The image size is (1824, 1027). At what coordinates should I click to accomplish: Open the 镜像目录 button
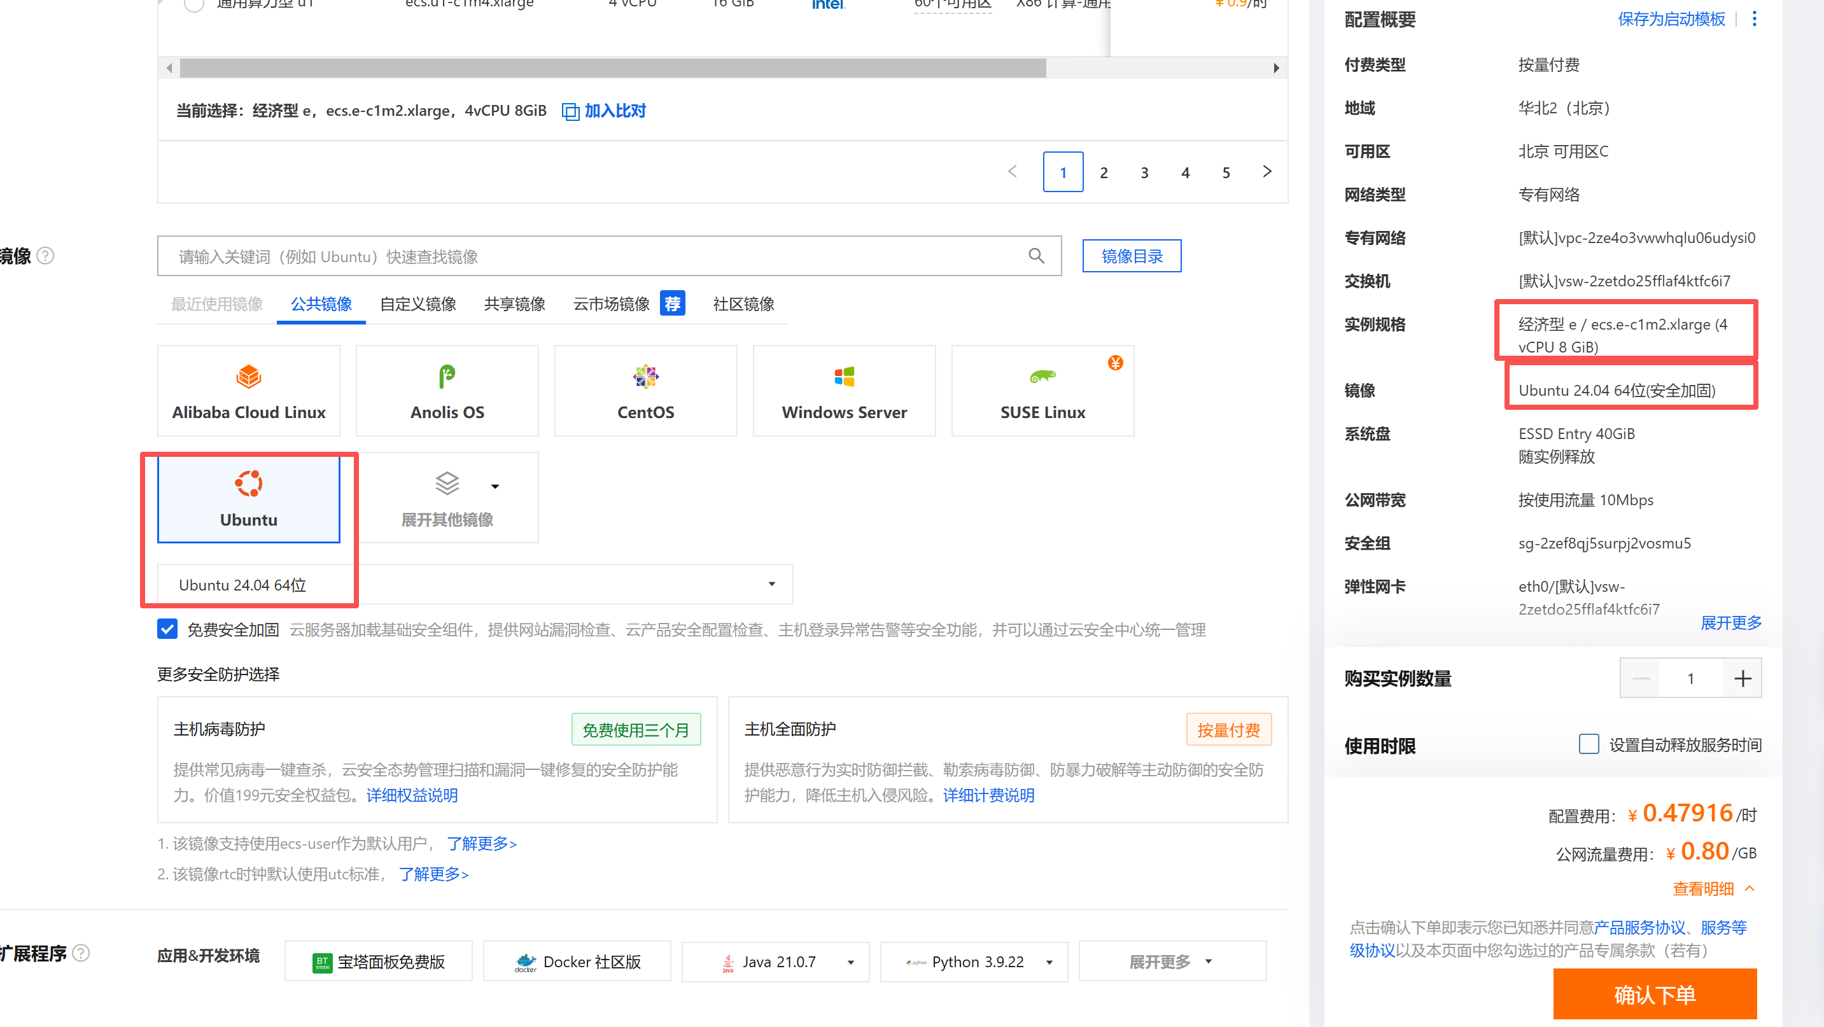click(x=1131, y=256)
